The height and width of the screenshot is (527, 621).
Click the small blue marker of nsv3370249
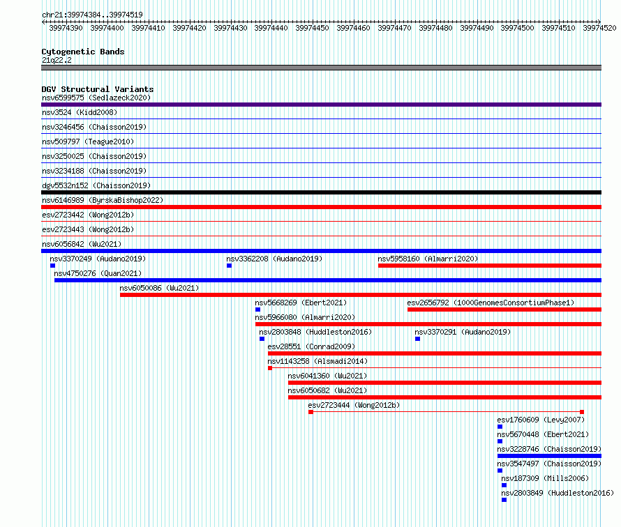coord(52,266)
